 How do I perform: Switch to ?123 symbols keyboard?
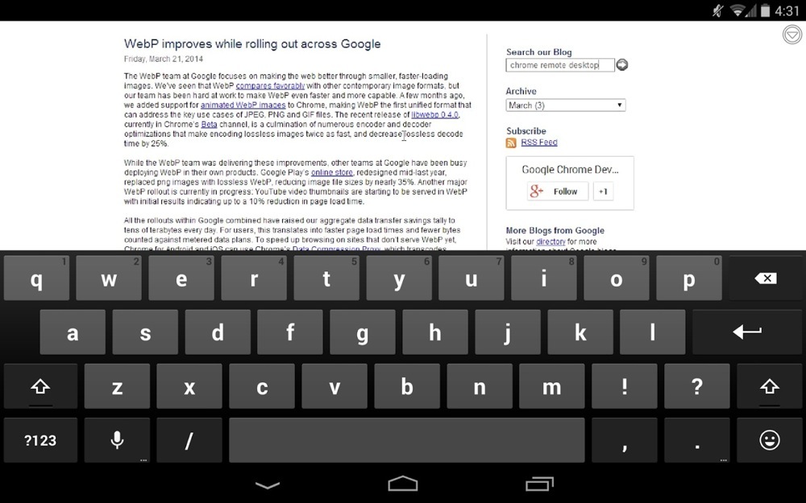(x=40, y=439)
